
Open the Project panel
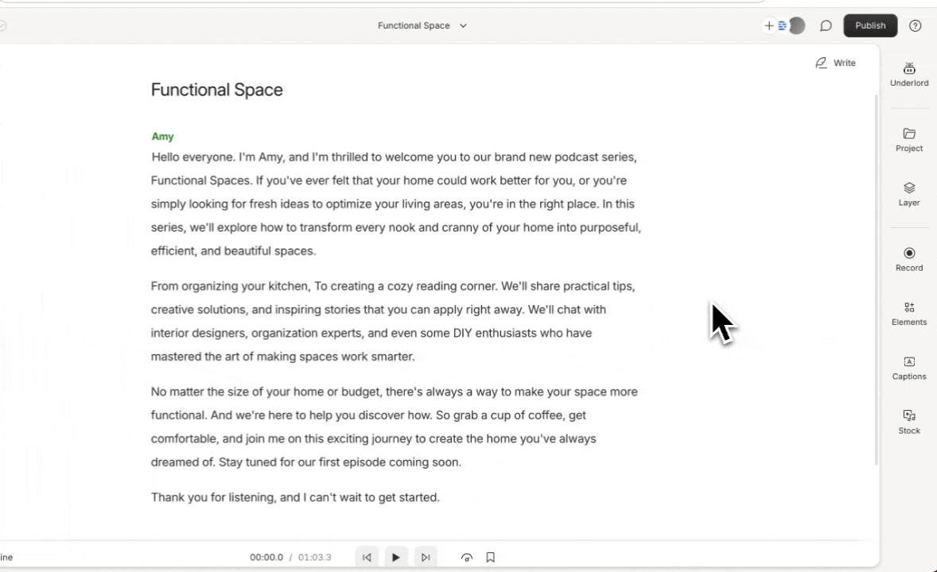click(x=909, y=139)
